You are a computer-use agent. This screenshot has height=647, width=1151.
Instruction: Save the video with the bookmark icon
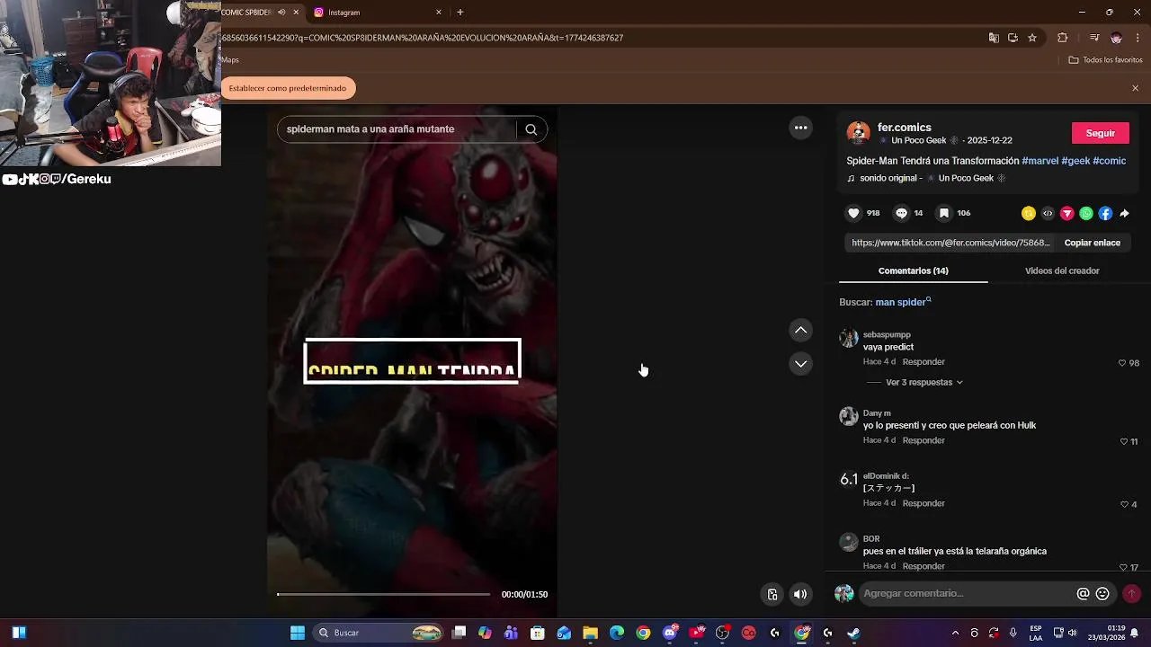point(943,213)
